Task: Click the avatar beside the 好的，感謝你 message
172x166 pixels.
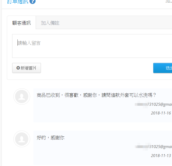Action: (22, 139)
